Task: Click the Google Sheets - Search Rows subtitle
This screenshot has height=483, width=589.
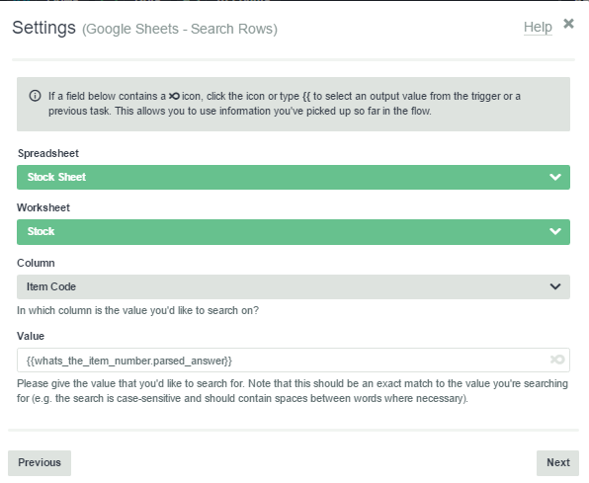Action: (x=180, y=29)
